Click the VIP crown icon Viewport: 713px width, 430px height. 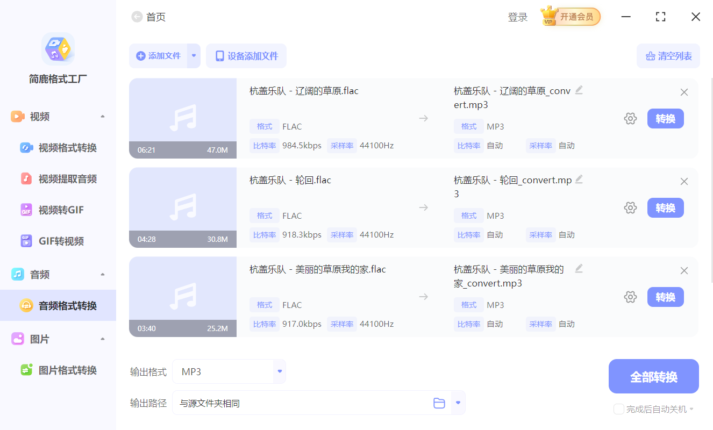(549, 16)
